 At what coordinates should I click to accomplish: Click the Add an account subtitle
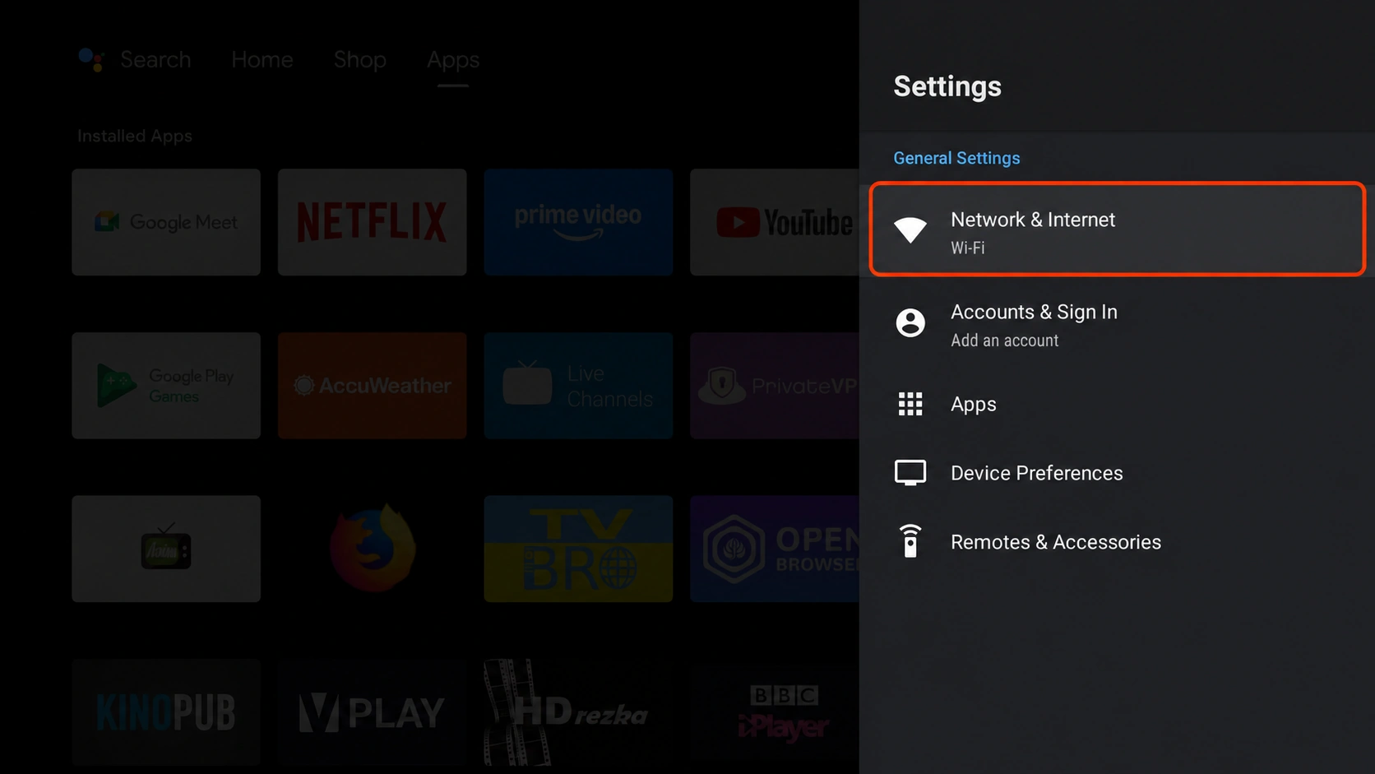pyautogui.click(x=1005, y=341)
